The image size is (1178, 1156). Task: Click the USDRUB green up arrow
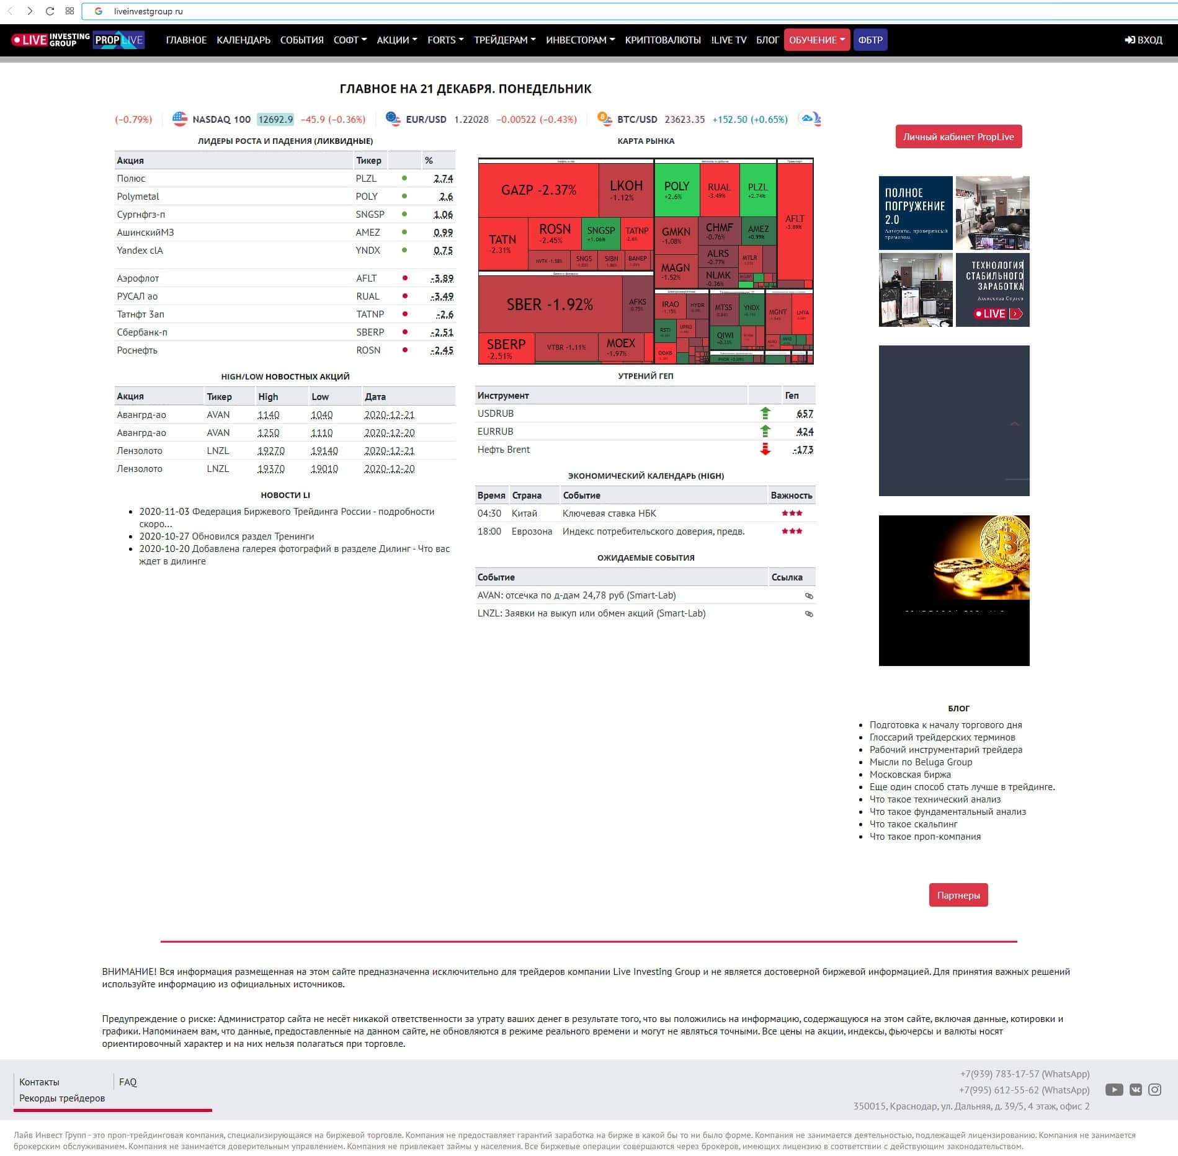pyautogui.click(x=765, y=413)
